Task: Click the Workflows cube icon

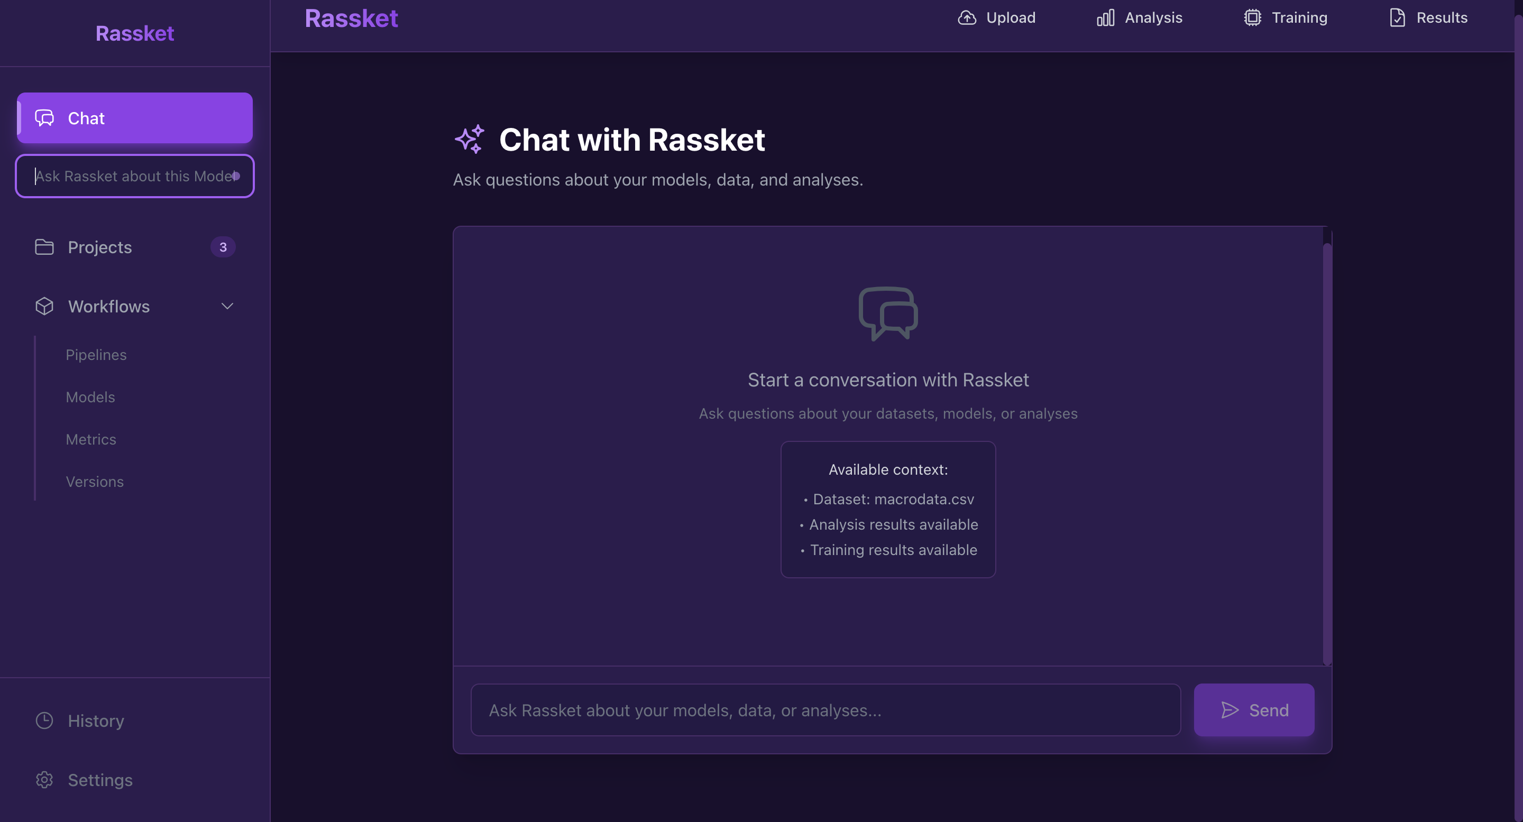Action: click(x=44, y=306)
